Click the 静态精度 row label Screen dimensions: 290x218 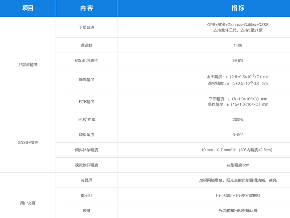(x=87, y=79)
